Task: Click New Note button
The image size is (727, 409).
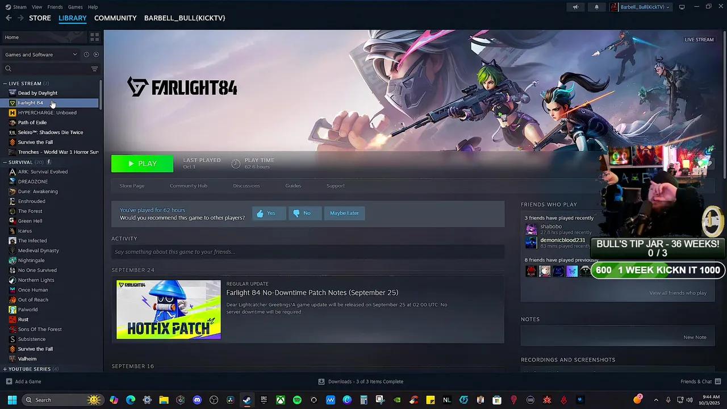Action: coord(695,337)
